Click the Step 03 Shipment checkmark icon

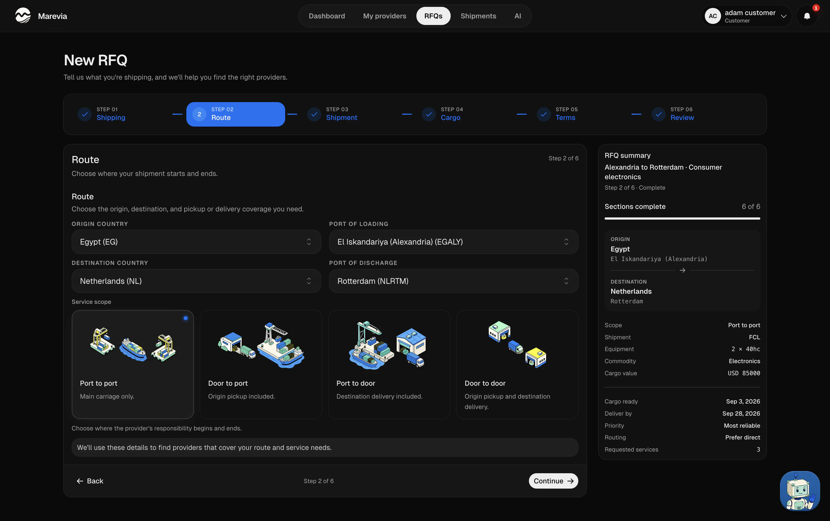tap(314, 114)
